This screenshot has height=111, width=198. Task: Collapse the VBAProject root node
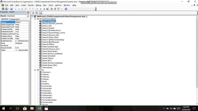click(x=32, y=16)
